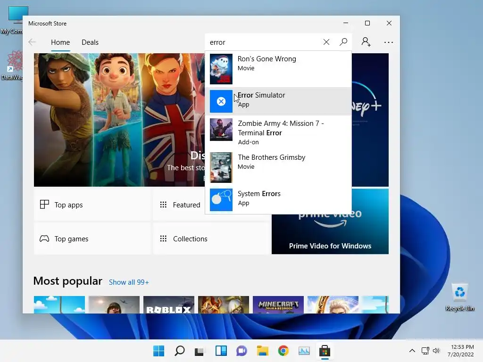Open the sign-in account icon
The height and width of the screenshot is (362, 483).
[x=366, y=42]
